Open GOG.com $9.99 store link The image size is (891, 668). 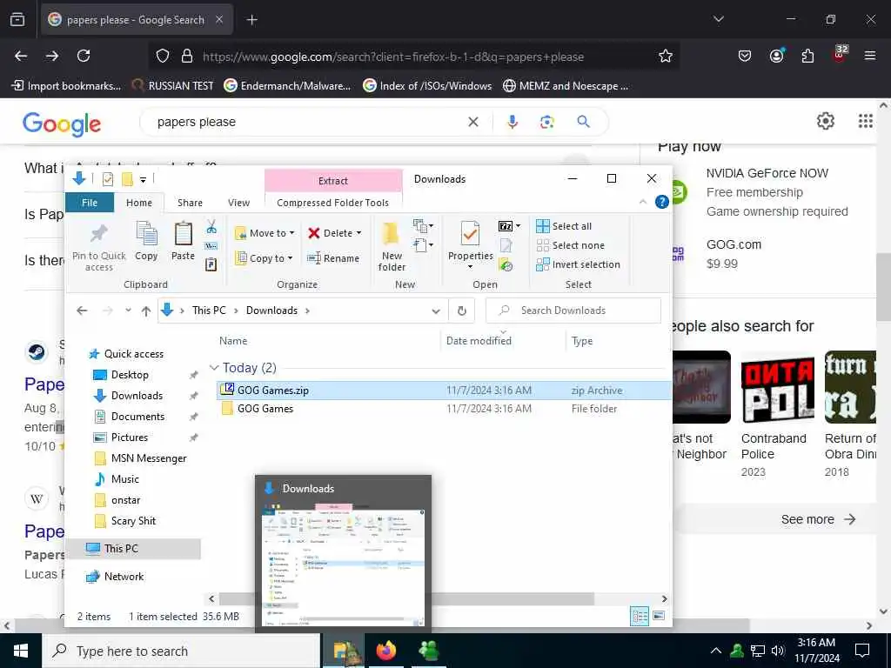click(734, 254)
